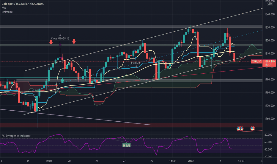Screen dimensions: 277x164
Task: Click the 14:00 label between 29 and 2022
Action: (x=172, y=161)
